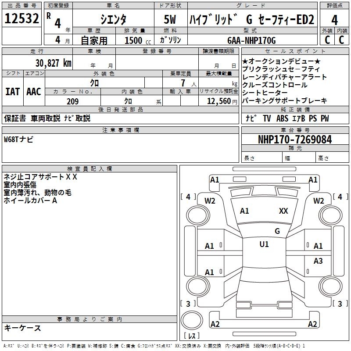
Task: Click the ★オークションデビュー★ sales point
Action: click(x=281, y=61)
